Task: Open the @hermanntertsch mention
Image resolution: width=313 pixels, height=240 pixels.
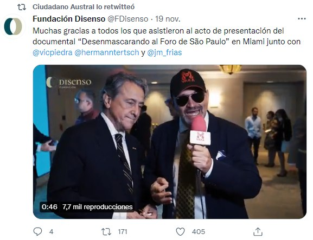Action: [107, 52]
